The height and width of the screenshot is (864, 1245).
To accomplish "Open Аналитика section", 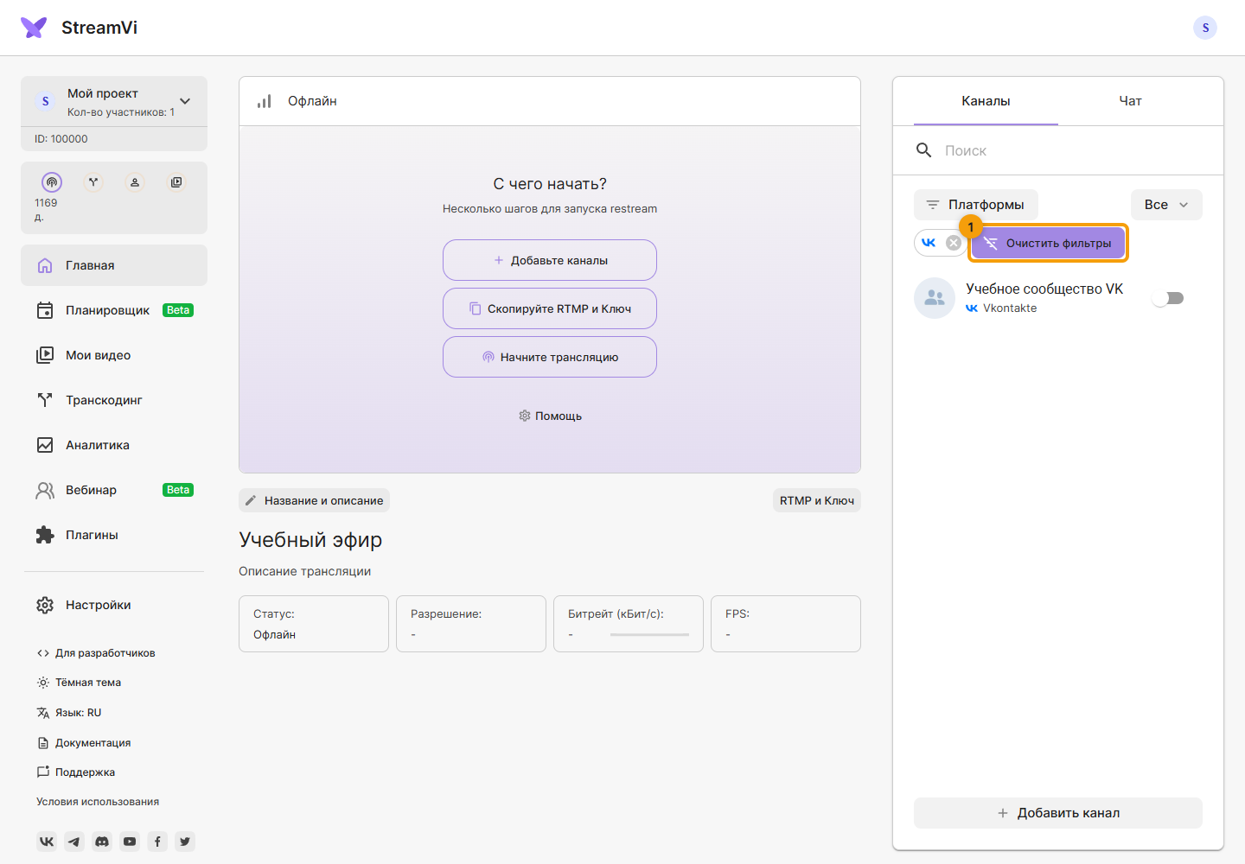I will 114,445.
